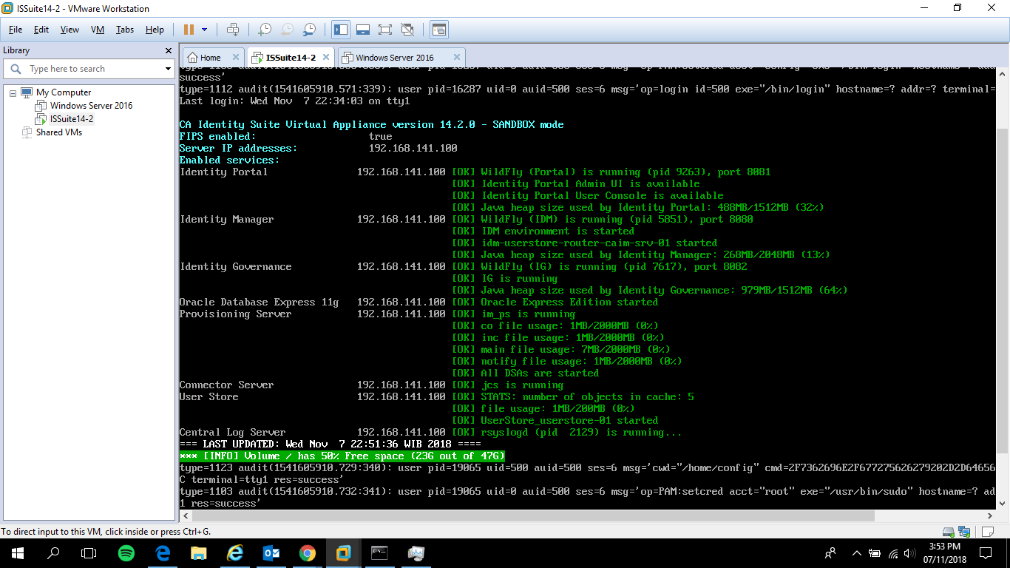Viewport: 1010px width, 568px height.
Task: Open the View menu
Action: [70, 30]
